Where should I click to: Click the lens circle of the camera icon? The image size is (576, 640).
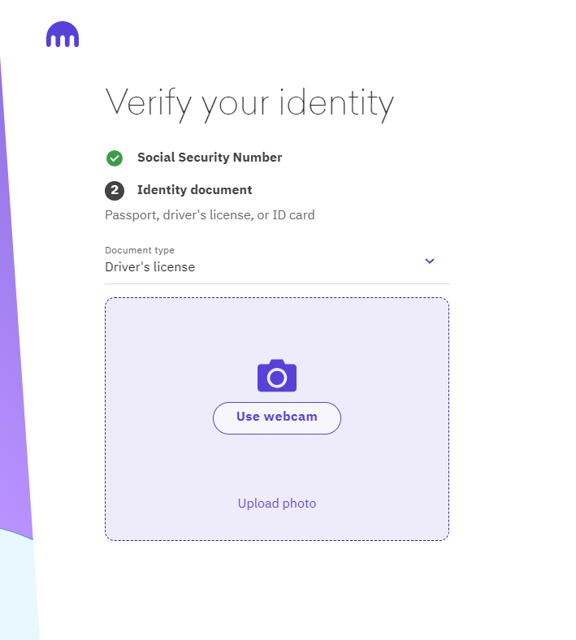click(277, 378)
